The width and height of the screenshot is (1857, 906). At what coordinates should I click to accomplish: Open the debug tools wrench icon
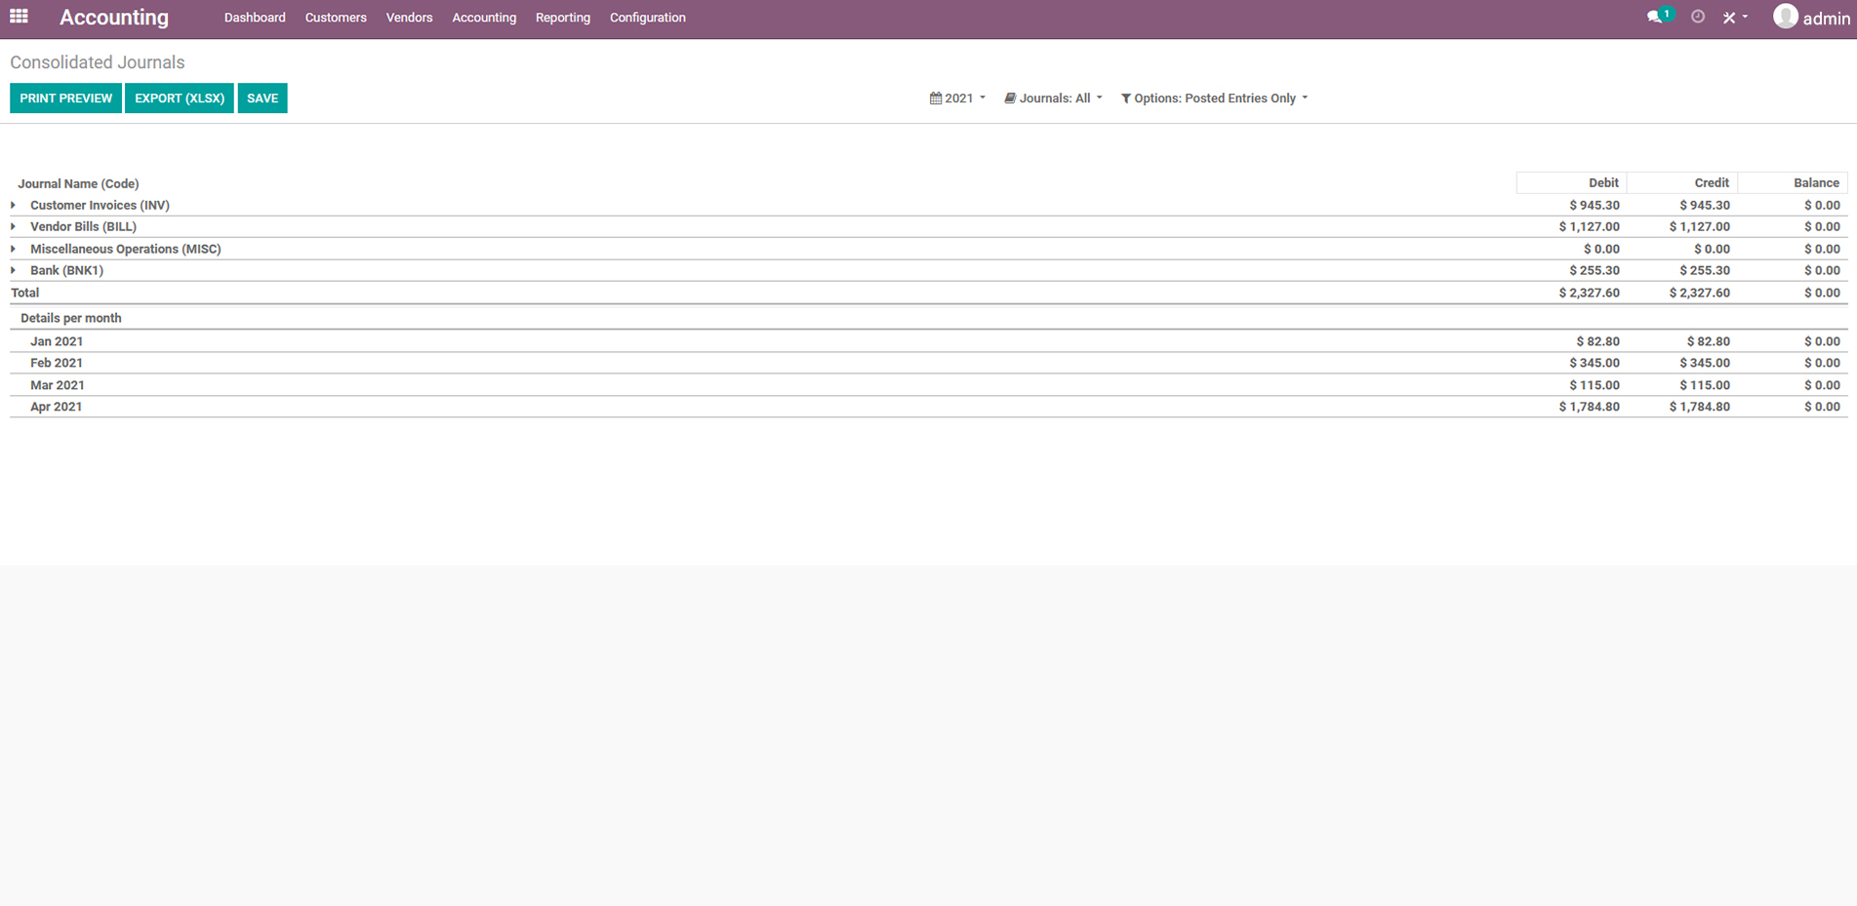(x=1730, y=18)
